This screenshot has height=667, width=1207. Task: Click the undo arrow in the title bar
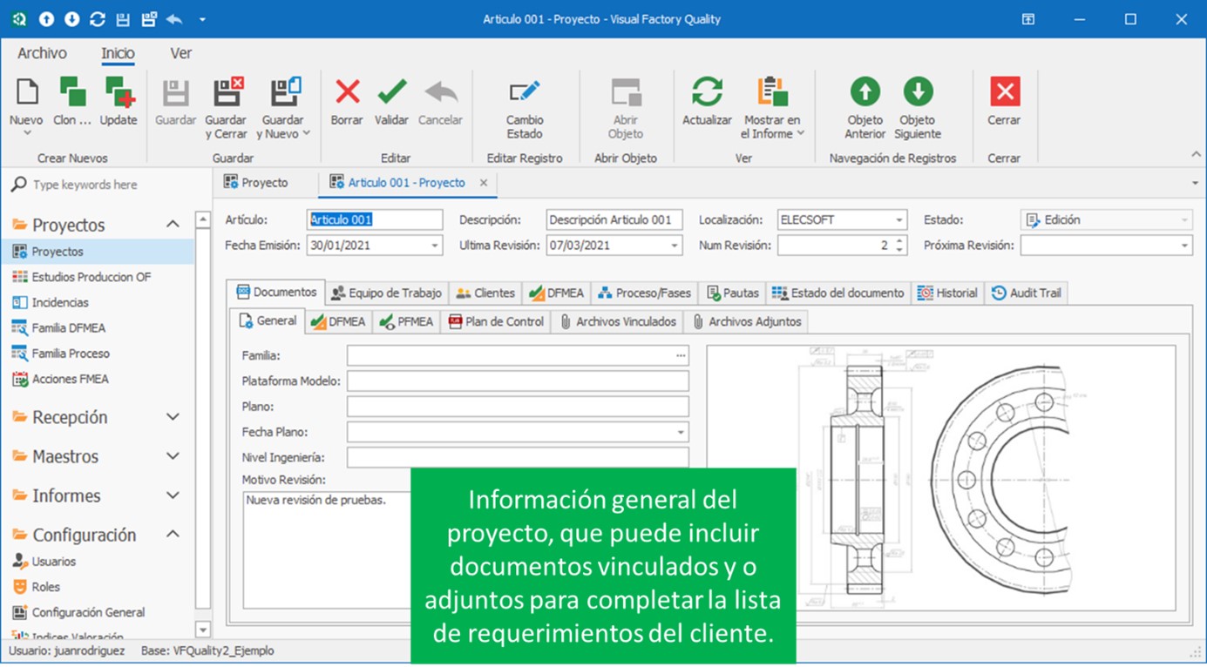174,19
